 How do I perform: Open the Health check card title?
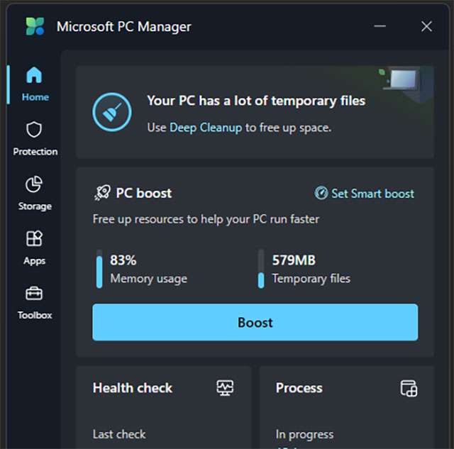tap(133, 388)
